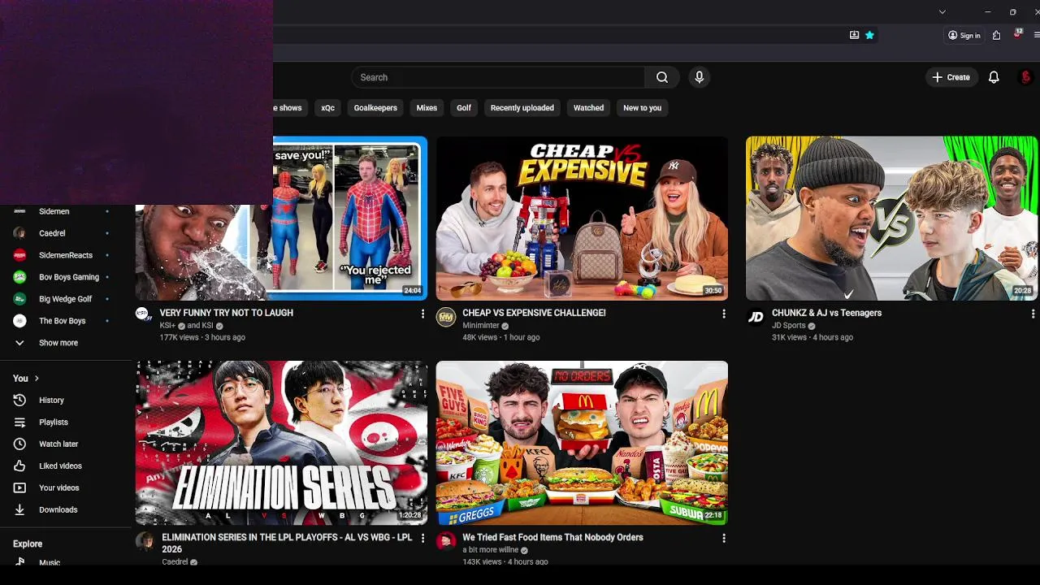Open options menu for Try Not To Laugh video
Screen dimensions: 1040x585
coord(422,314)
